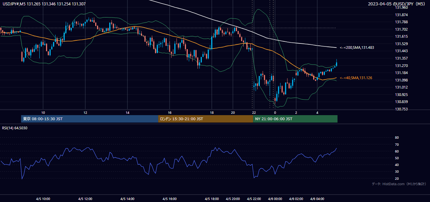Click the RSI scale value 70
This screenshot has width=430, height=202.
(397, 144)
